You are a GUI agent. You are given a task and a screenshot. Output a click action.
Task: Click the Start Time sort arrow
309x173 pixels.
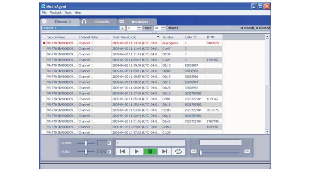(x=158, y=37)
